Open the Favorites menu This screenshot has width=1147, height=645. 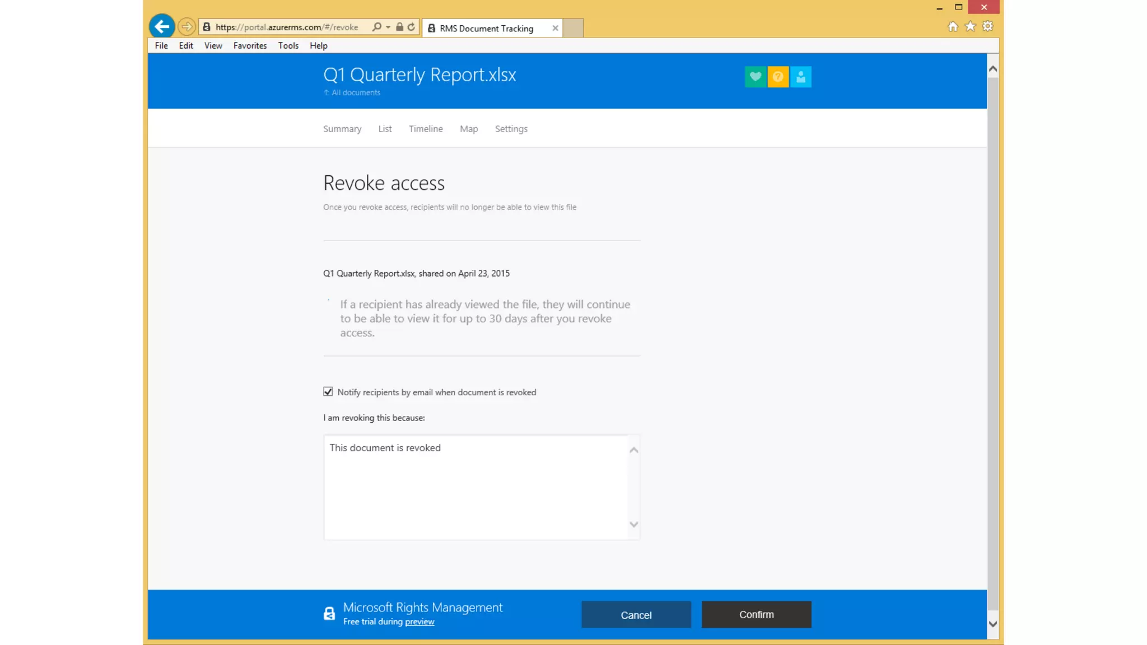(250, 45)
